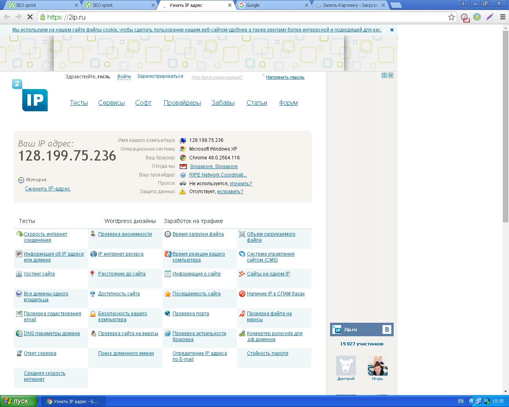Open ad info icon in sidebar

[x=385, y=75]
